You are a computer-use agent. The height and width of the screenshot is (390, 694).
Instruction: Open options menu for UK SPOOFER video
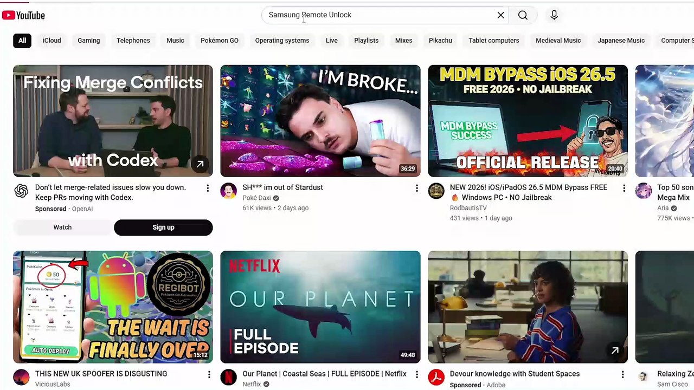pos(209,374)
